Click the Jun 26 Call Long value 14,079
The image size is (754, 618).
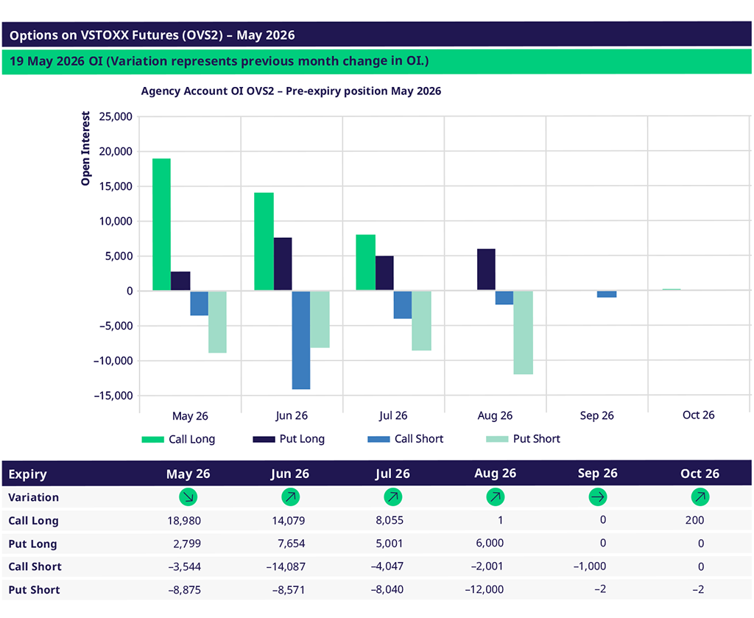click(288, 521)
